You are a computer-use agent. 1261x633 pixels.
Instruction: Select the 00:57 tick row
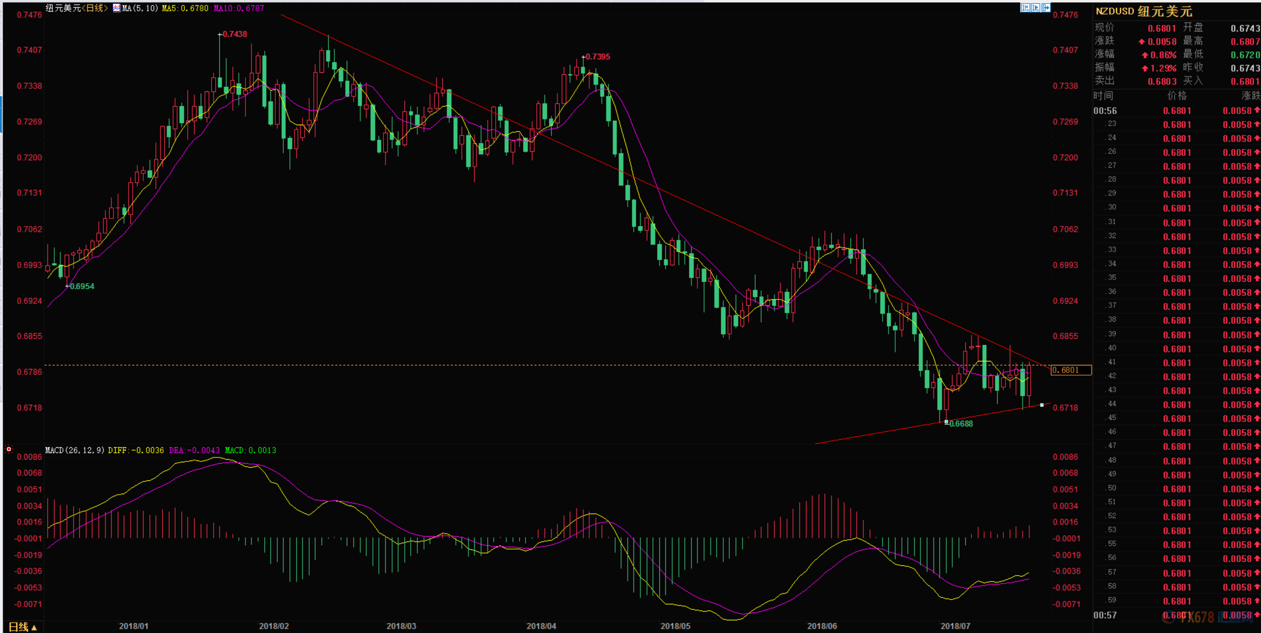coord(1177,615)
